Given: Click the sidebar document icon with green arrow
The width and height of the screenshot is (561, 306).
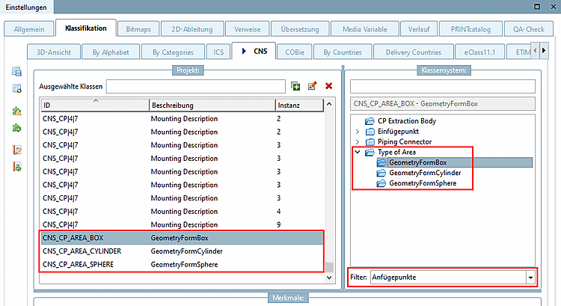Looking at the screenshot, I should click(16, 165).
